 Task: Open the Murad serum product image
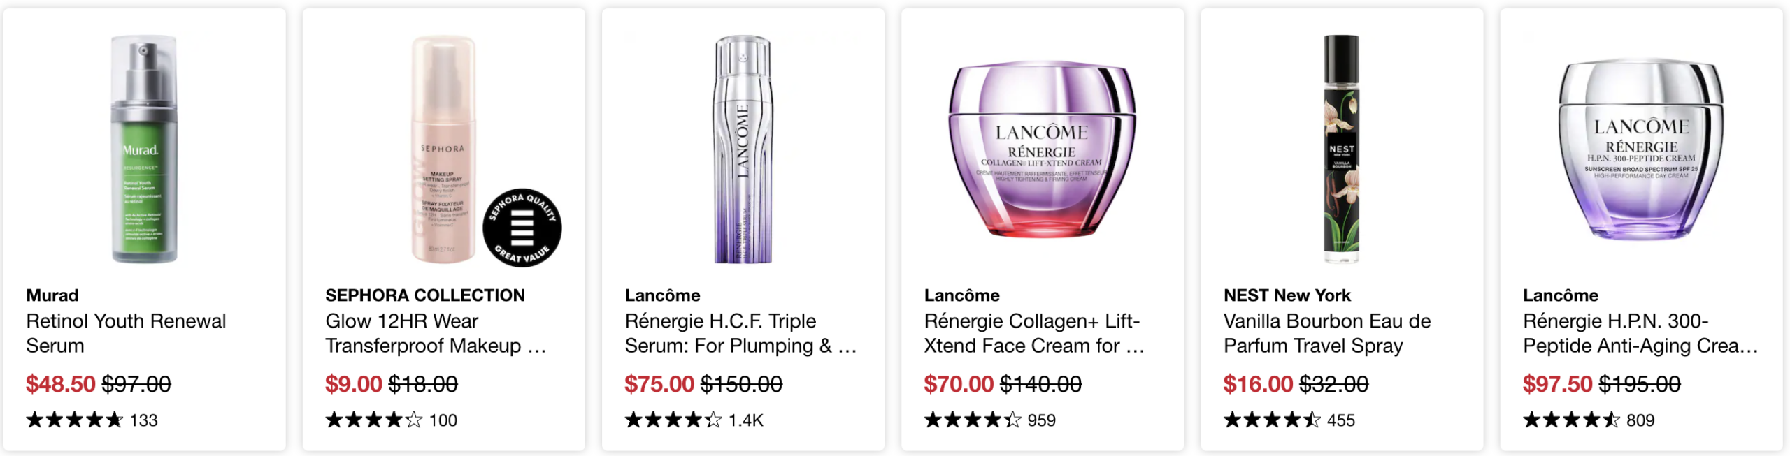(x=144, y=149)
